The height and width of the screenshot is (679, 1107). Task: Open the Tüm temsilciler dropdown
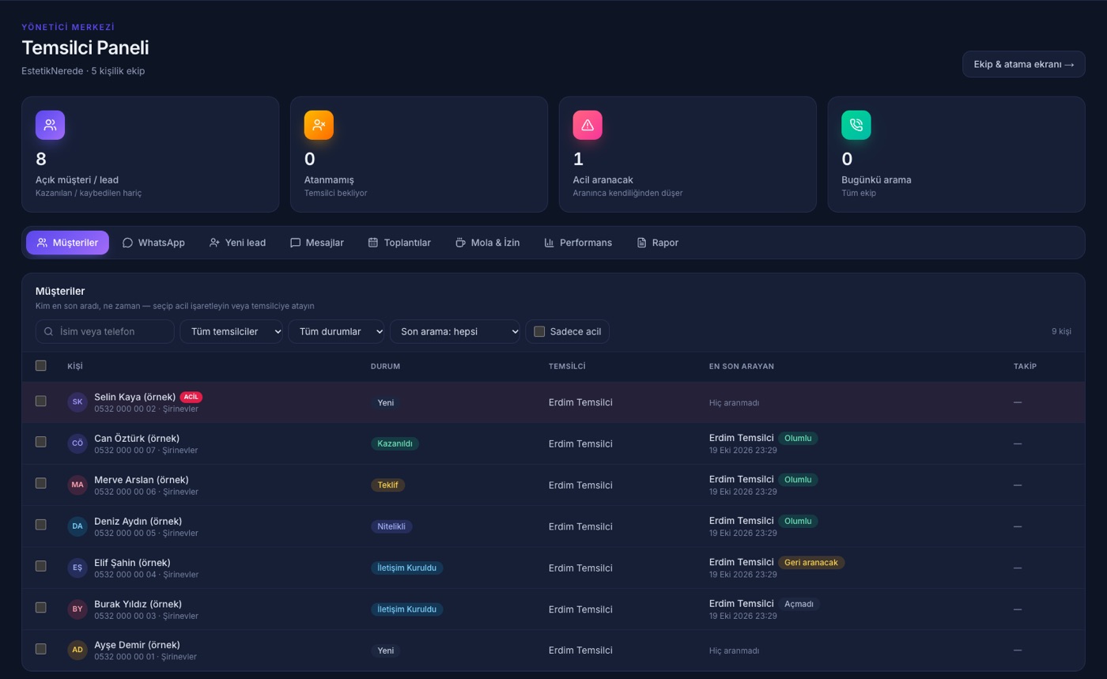(232, 332)
